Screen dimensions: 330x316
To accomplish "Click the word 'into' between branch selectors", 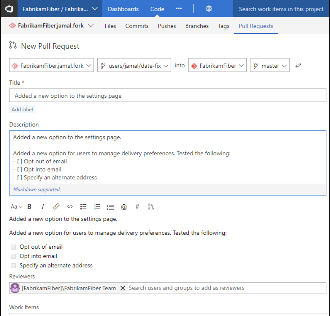I will click(179, 65).
